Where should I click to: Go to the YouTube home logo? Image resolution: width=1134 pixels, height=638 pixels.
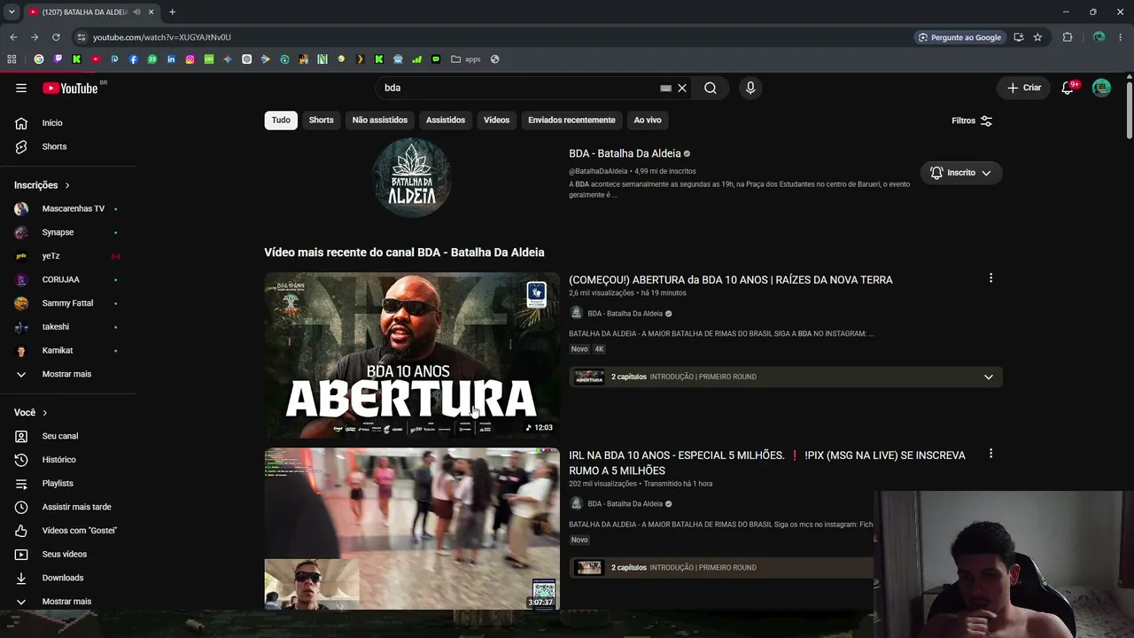click(70, 88)
